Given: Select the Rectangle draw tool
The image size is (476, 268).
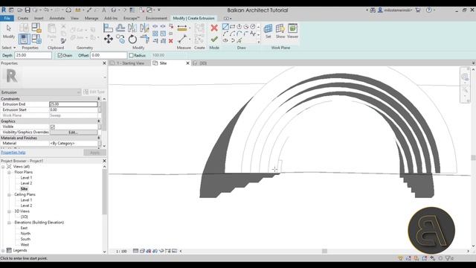Looking at the screenshot, I should tap(233, 27).
